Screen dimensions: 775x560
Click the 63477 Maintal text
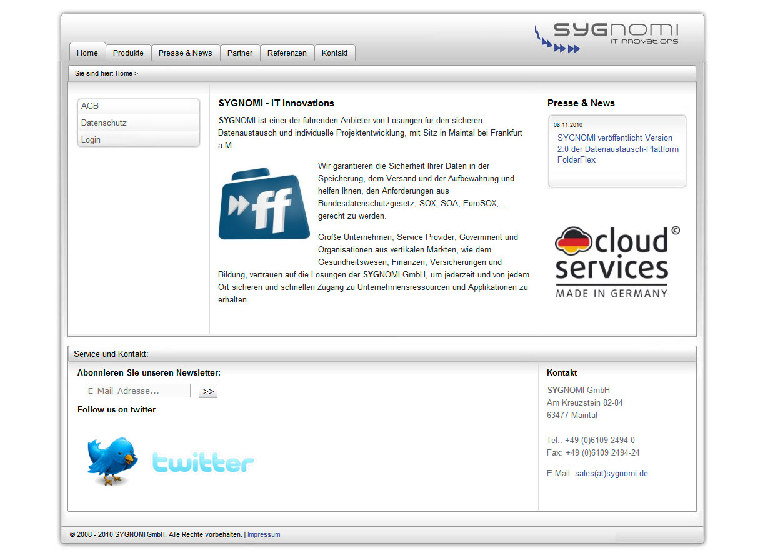click(572, 416)
